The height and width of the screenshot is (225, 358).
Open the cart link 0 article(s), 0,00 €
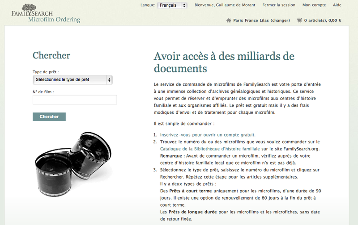(x=323, y=21)
